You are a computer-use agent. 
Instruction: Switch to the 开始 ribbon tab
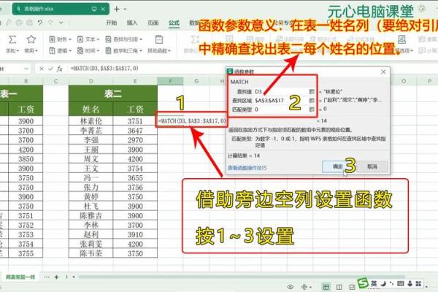pyautogui.click(x=111, y=23)
